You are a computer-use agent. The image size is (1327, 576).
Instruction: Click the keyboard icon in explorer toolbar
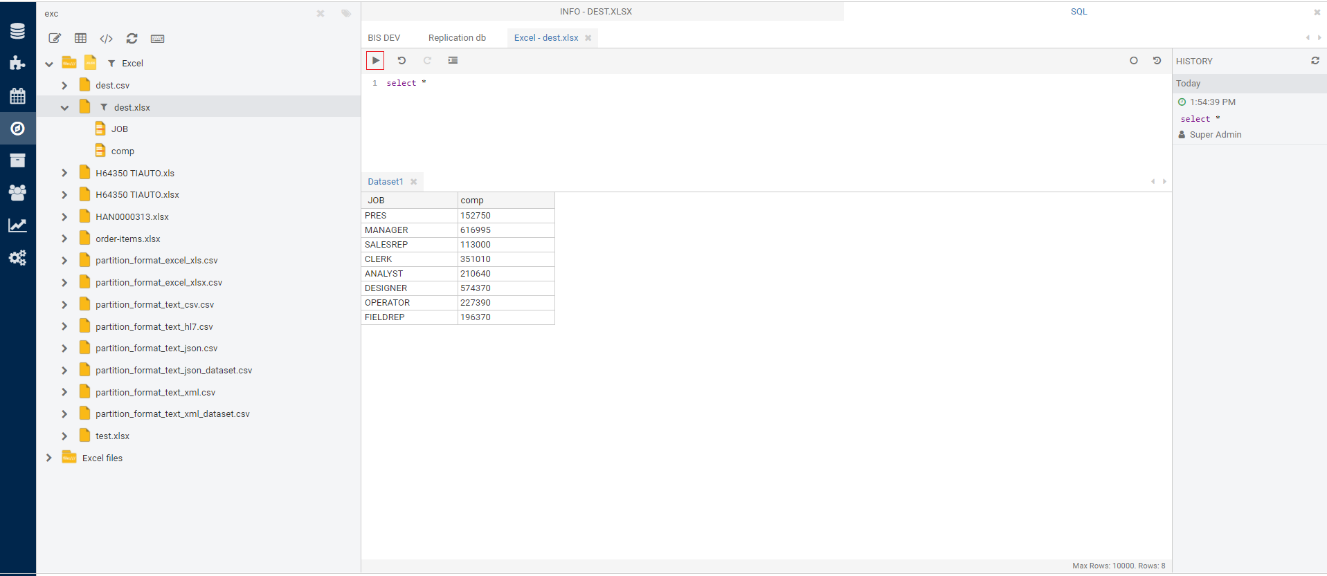point(158,39)
